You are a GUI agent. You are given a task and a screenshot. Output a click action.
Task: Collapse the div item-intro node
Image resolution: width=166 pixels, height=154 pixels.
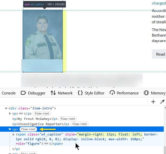pyautogui.click(x=6, y=108)
